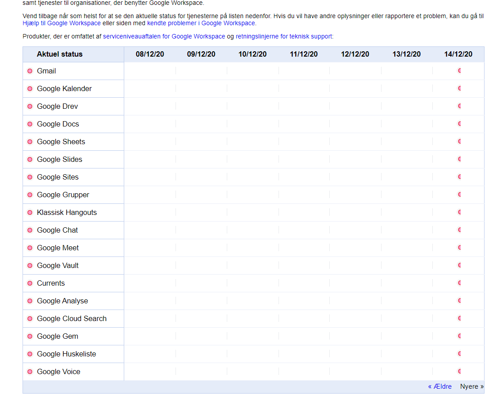Click Google Meet current status dot
This screenshot has width=500, height=394.
[x=30, y=248]
